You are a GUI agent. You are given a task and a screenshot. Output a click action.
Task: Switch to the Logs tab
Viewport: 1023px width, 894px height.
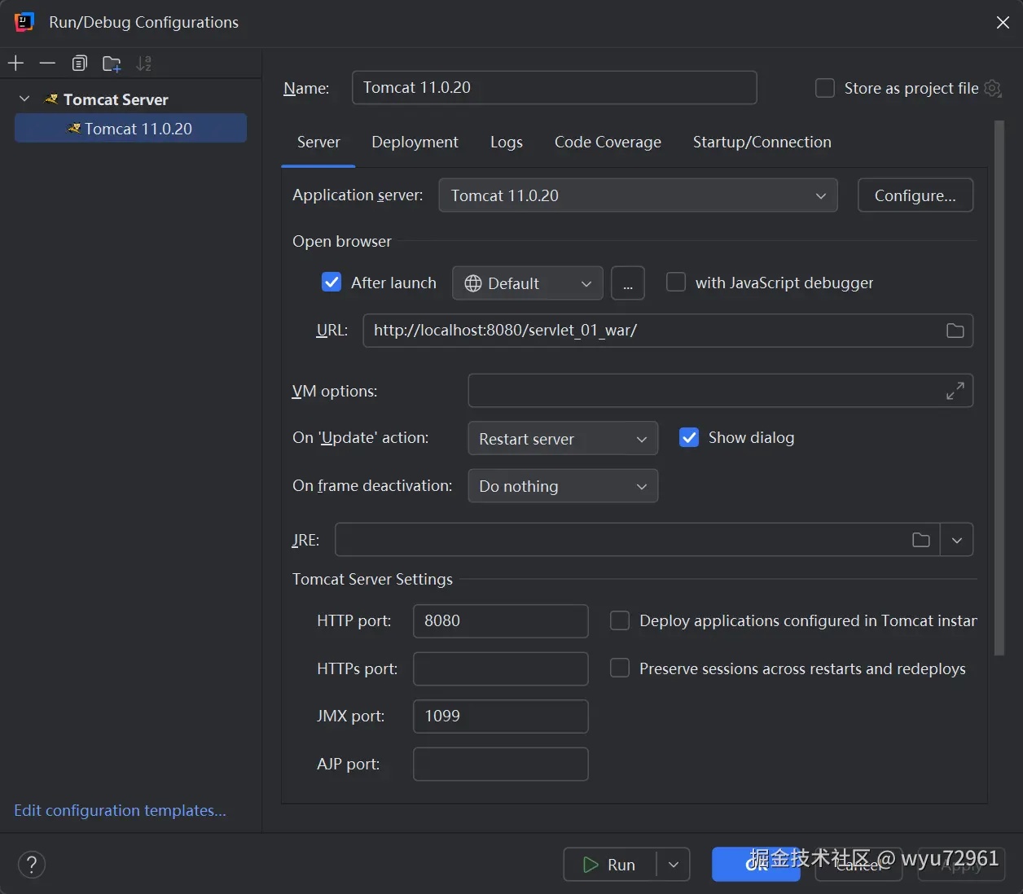[x=507, y=142]
